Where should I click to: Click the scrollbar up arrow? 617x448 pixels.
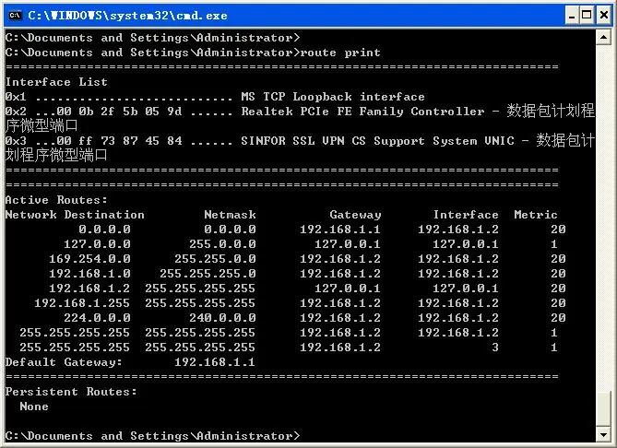point(605,39)
